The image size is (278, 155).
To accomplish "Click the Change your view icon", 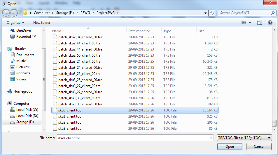I will (243, 23).
